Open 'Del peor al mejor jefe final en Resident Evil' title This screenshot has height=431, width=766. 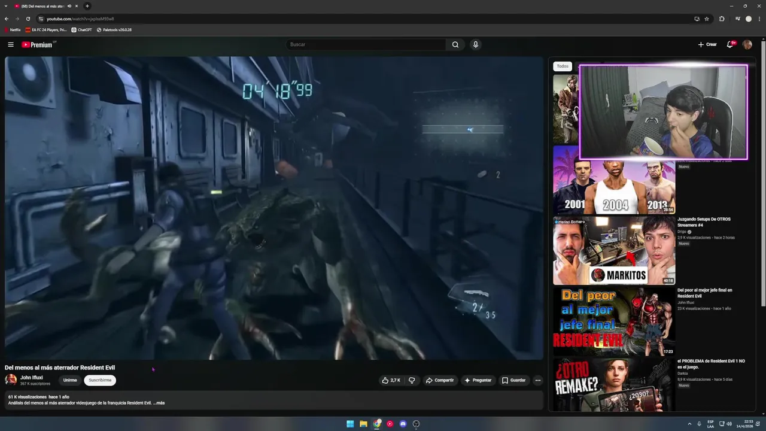point(704,293)
